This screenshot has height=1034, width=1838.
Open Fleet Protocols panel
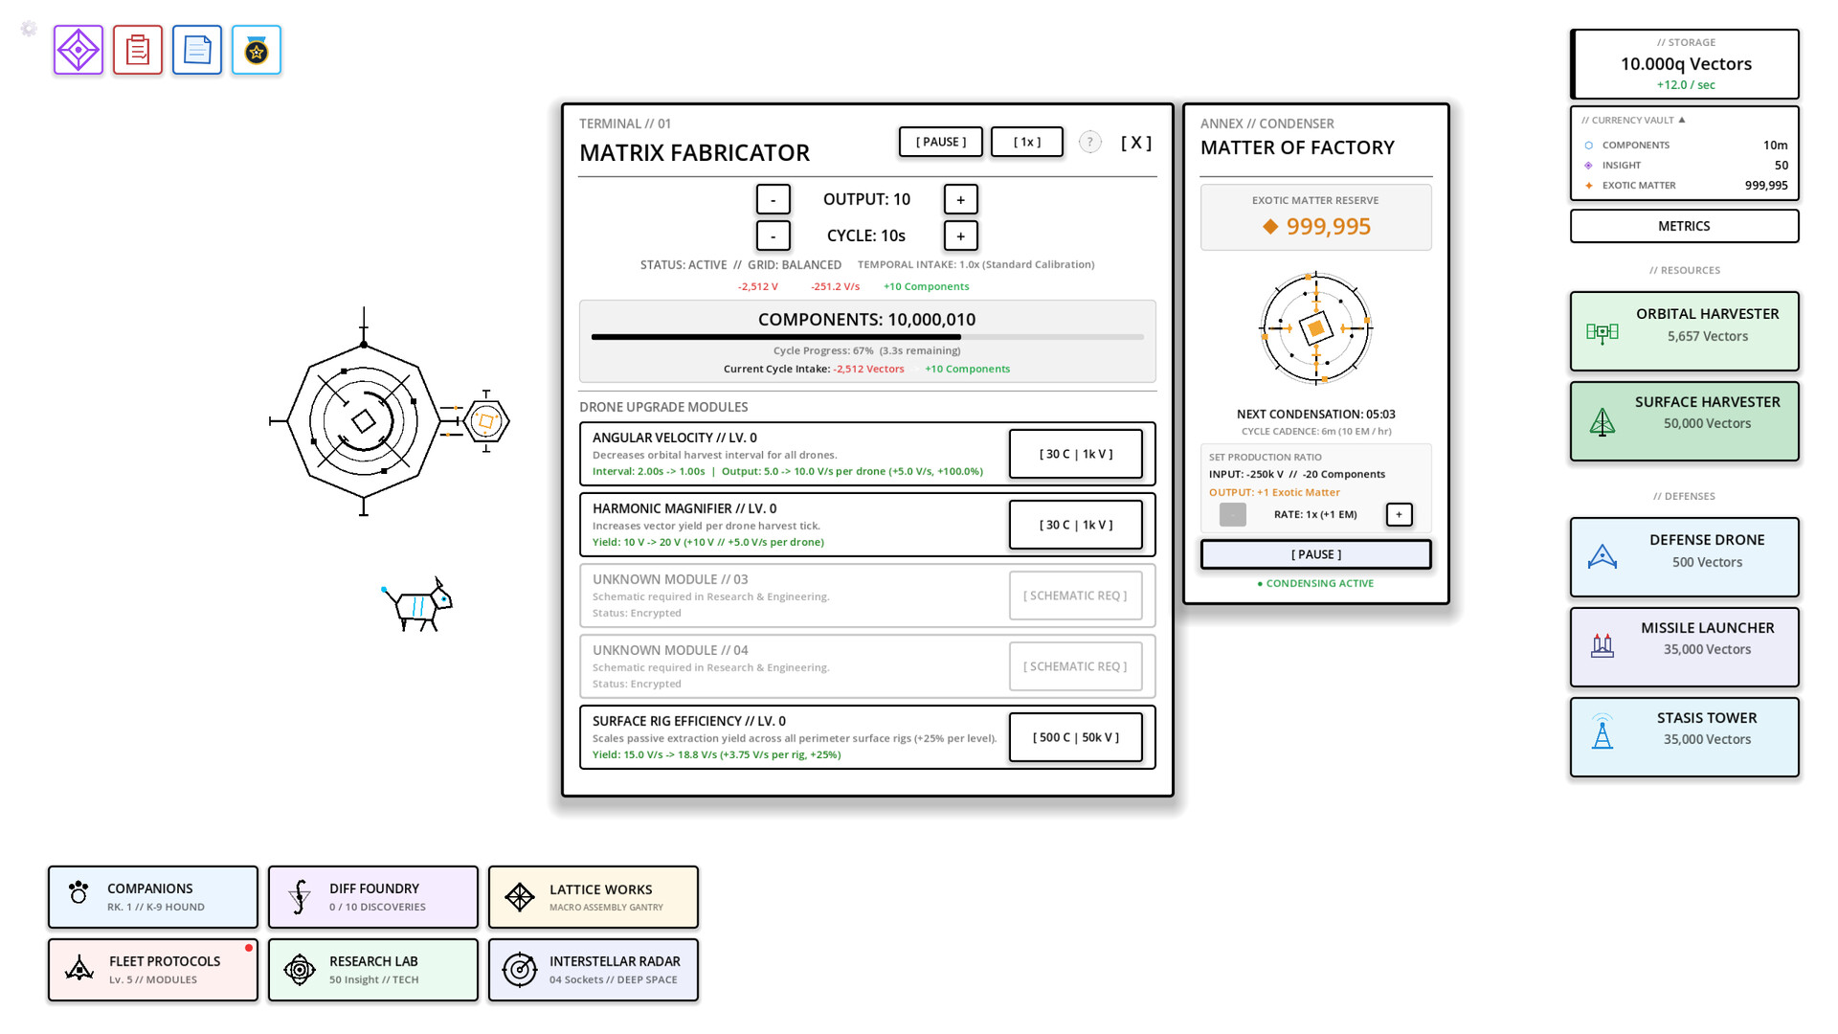[x=153, y=970]
